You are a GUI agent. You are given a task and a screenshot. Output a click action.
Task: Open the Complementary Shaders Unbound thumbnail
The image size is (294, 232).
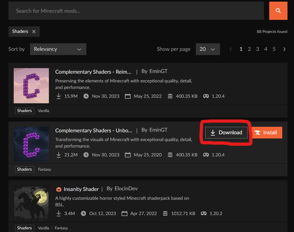[x=31, y=144]
